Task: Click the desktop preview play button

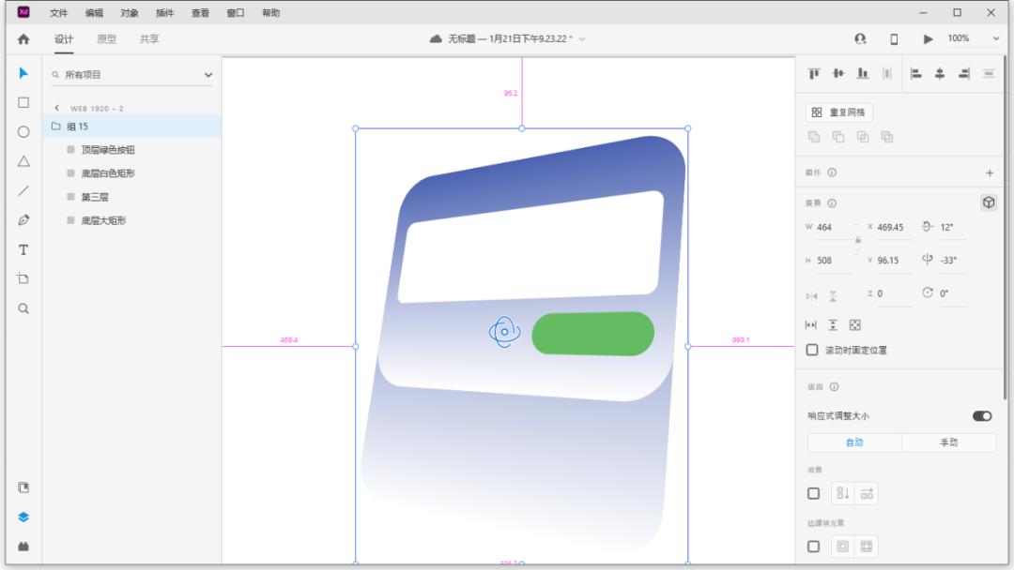Action: click(x=929, y=39)
